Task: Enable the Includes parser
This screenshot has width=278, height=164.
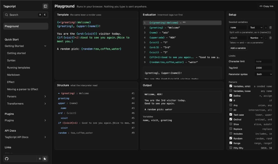Action: pyautogui.click(x=231, y=133)
